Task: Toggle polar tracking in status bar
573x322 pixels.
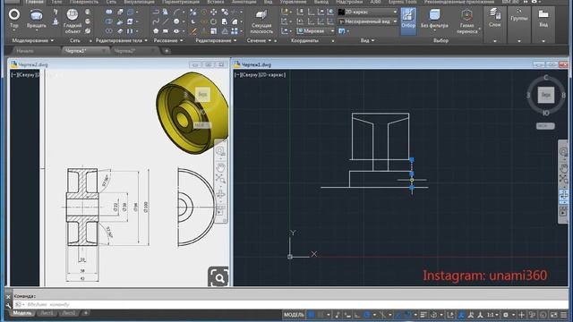Action: click(x=367, y=315)
